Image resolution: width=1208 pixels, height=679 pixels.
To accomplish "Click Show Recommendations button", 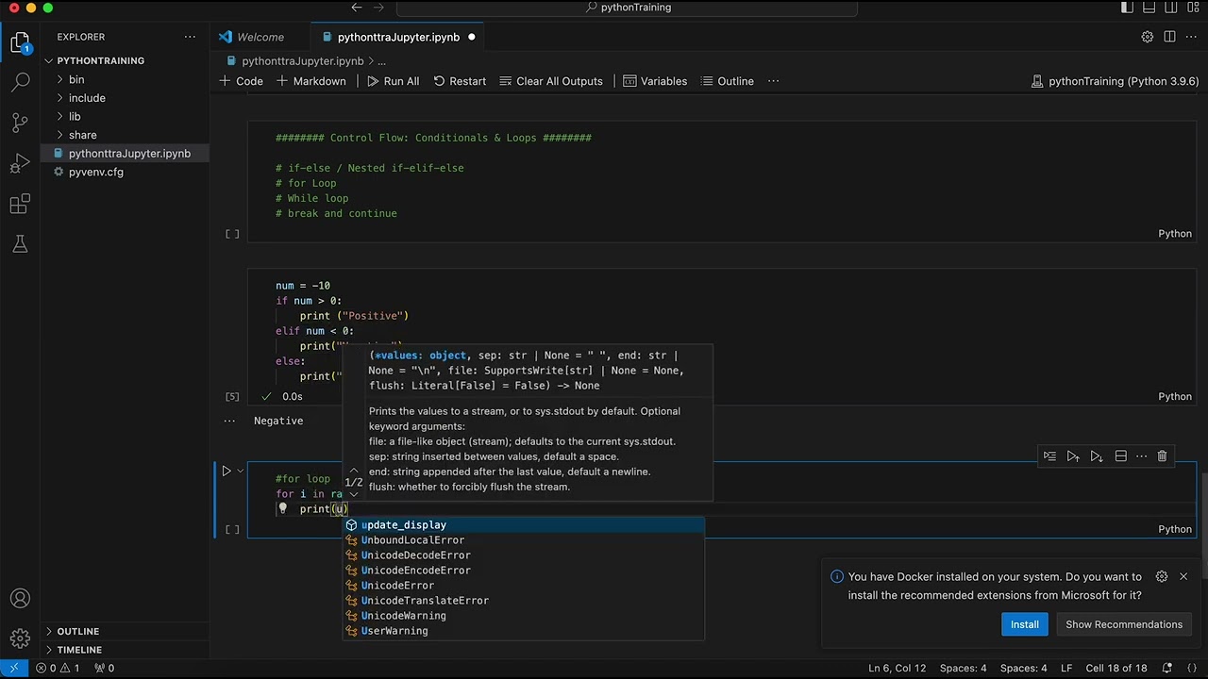I will coord(1124,624).
